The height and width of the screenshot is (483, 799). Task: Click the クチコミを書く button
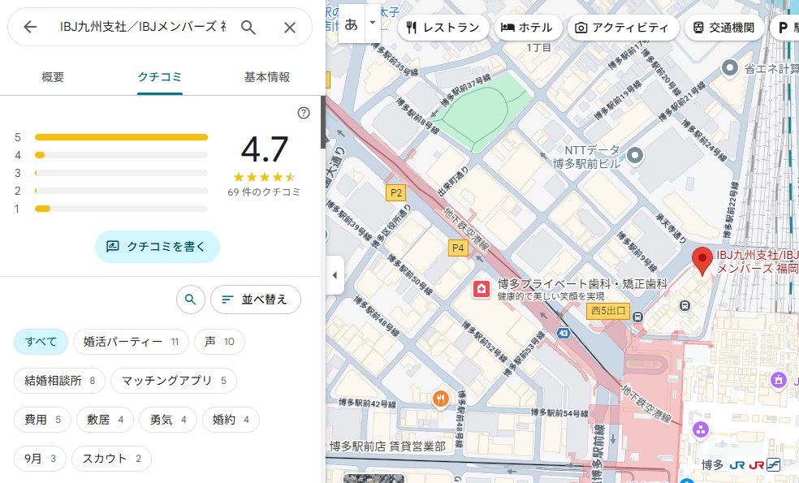pos(158,246)
